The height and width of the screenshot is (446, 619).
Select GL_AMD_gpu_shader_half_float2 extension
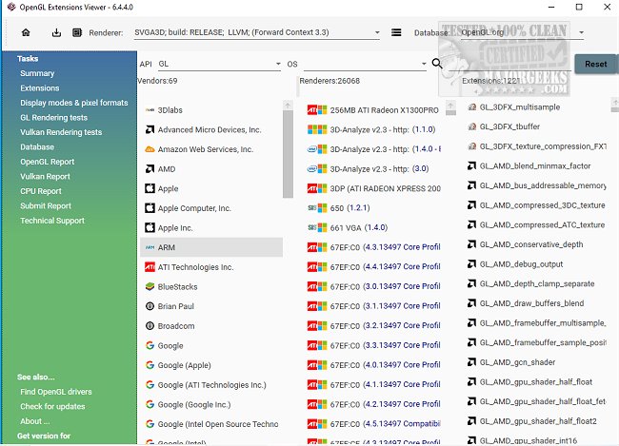point(536,421)
